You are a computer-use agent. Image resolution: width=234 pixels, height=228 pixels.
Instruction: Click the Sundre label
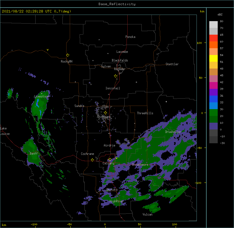[79, 106]
